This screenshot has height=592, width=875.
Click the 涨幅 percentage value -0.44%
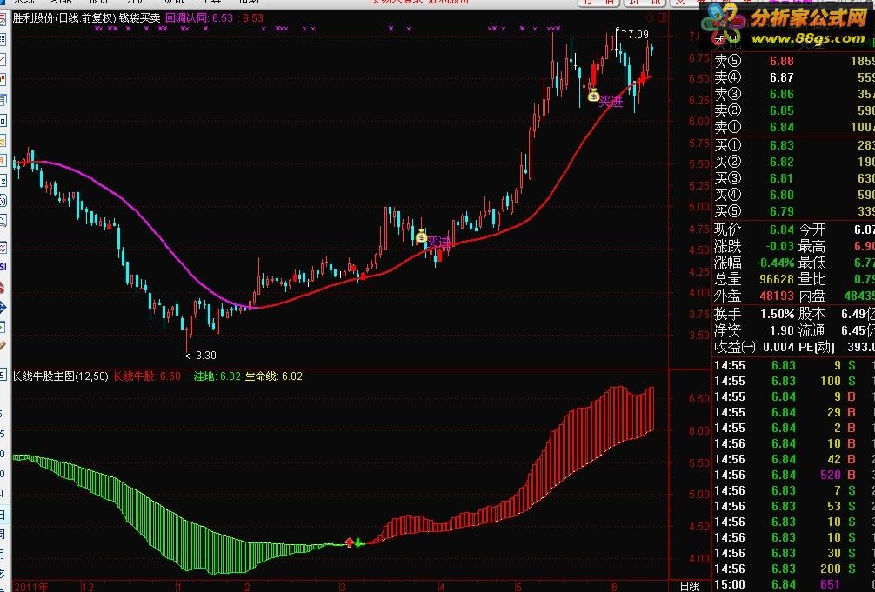[x=775, y=263]
